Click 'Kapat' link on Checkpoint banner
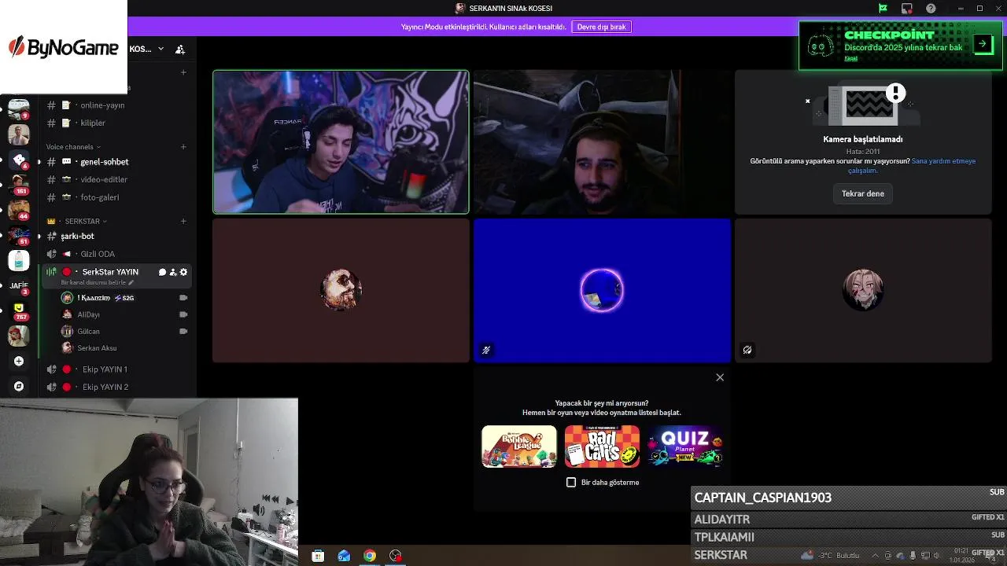Viewport: 1007px width, 566px height. [x=850, y=59]
